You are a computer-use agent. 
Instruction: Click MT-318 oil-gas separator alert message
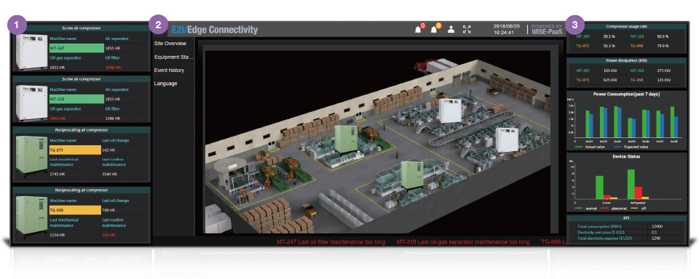463,242
